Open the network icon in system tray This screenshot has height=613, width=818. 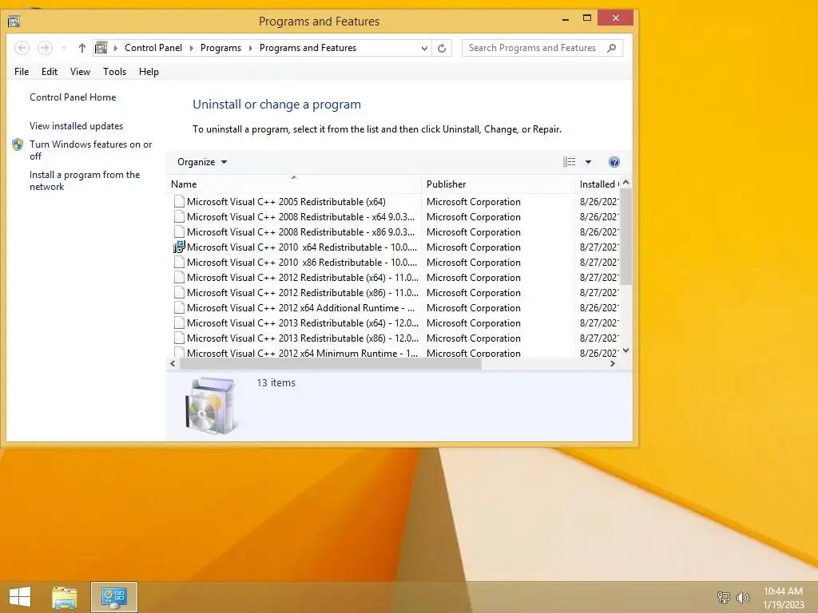click(x=723, y=597)
